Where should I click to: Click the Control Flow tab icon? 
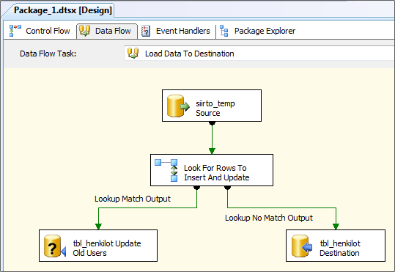click(15, 31)
